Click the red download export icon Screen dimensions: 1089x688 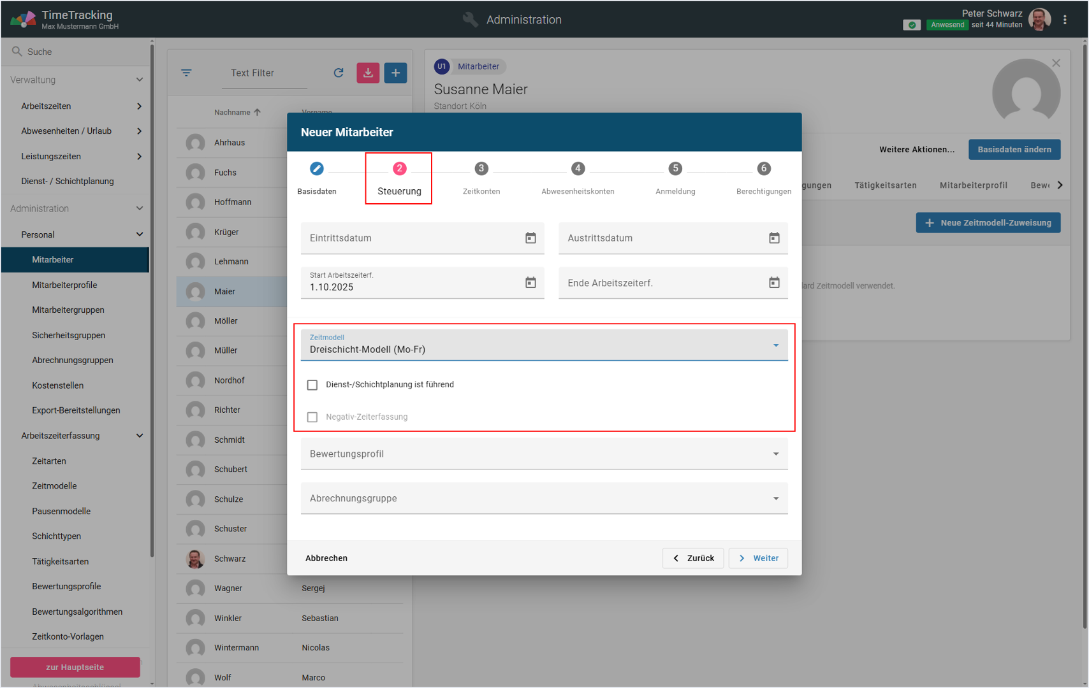(368, 73)
